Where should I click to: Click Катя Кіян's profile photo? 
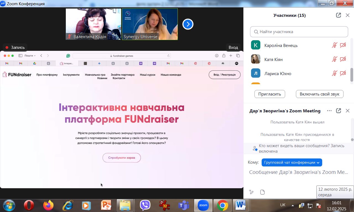256,59
